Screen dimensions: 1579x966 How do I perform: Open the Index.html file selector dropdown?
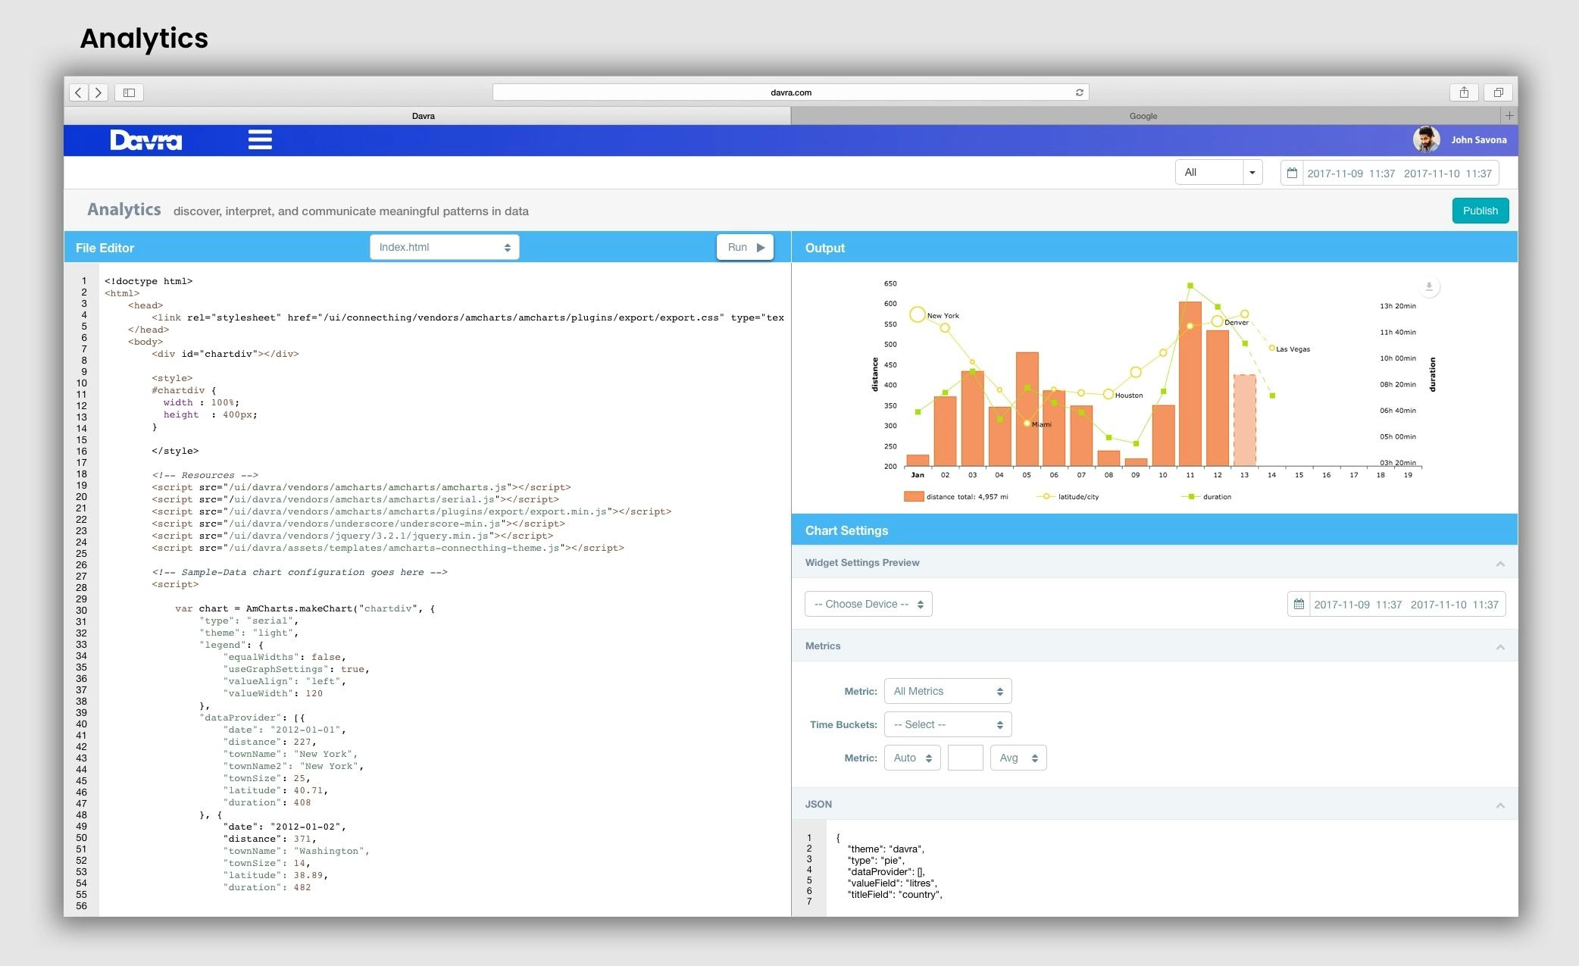coord(444,246)
